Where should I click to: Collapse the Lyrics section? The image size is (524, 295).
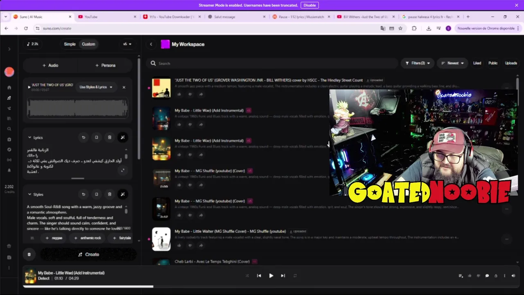(x=29, y=138)
